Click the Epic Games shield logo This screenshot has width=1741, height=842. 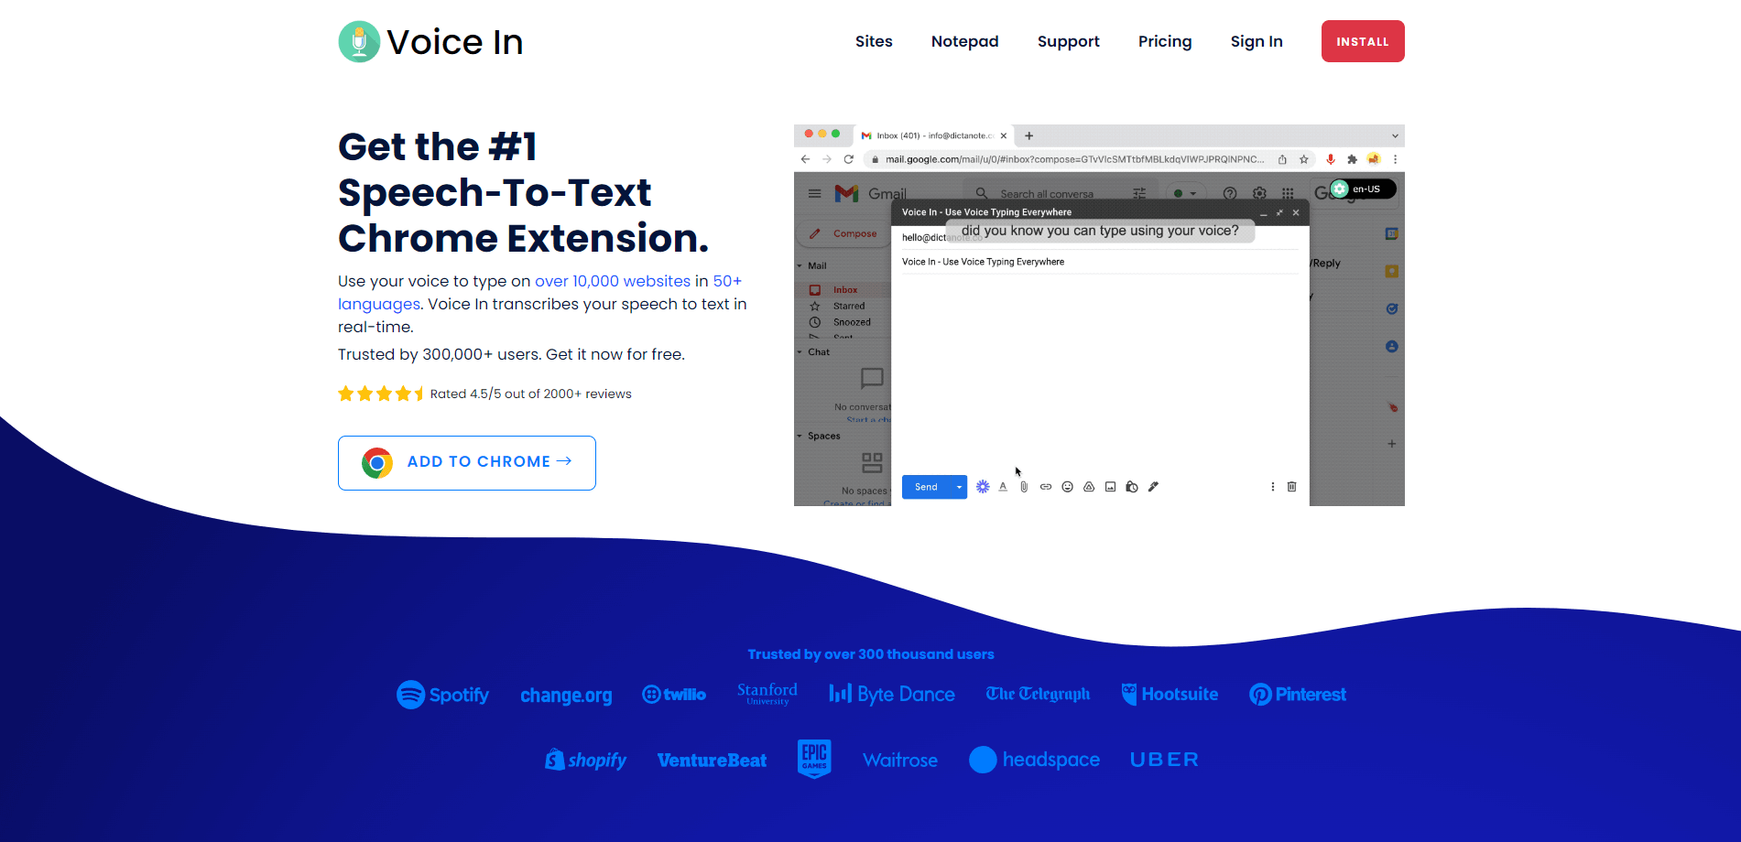(814, 759)
